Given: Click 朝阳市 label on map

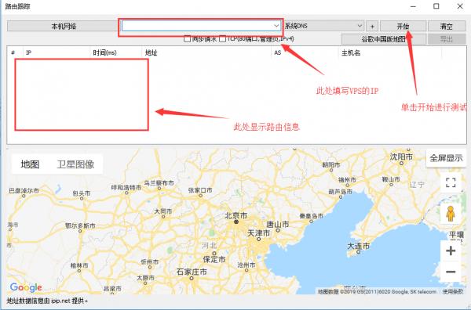Looking at the screenshot, I should 331,164.
